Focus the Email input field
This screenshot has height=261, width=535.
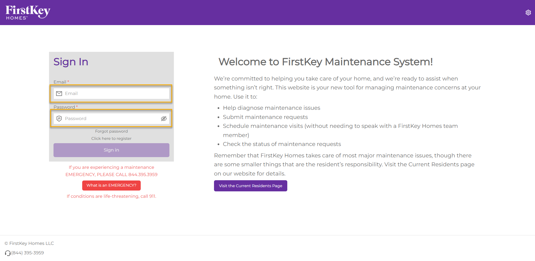[x=111, y=94]
